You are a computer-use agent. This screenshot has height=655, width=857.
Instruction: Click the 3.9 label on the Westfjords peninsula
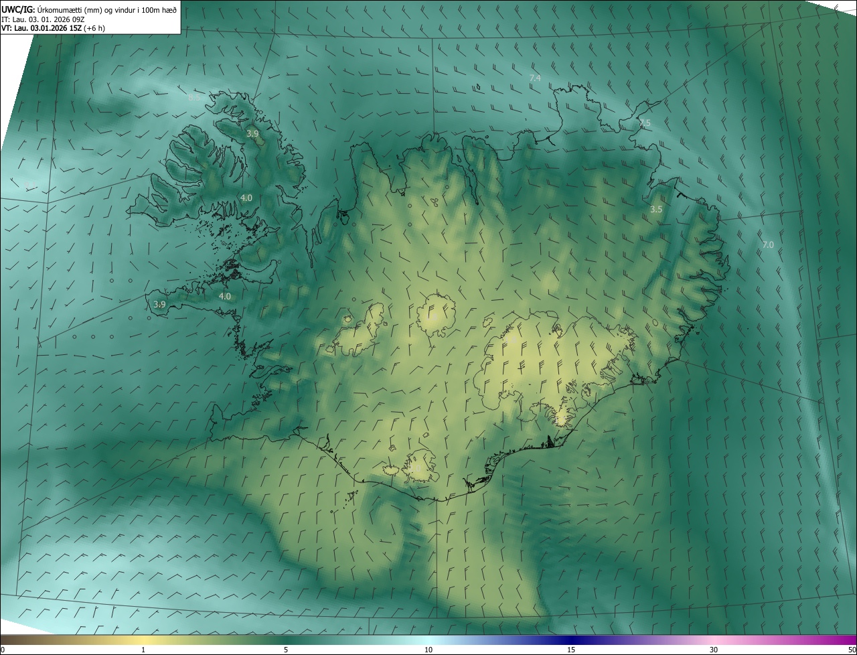point(252,134)
